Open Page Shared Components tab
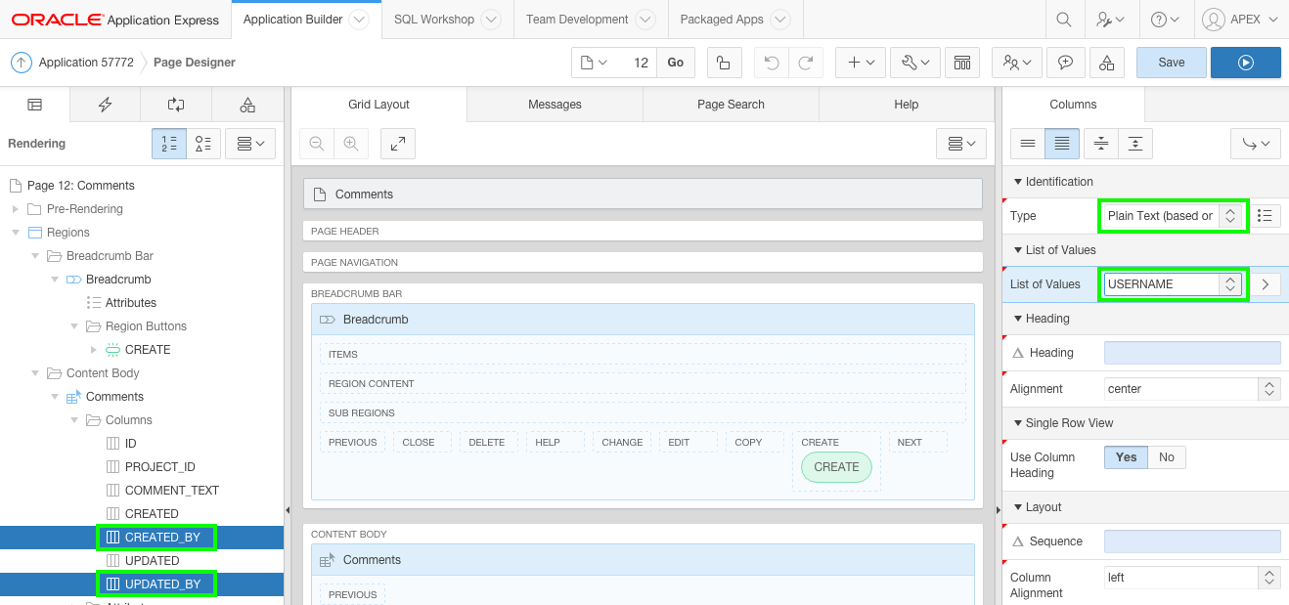The width and height of the screenshot is (1289, 605). (247, 103)
